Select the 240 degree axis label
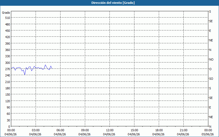 8,75
